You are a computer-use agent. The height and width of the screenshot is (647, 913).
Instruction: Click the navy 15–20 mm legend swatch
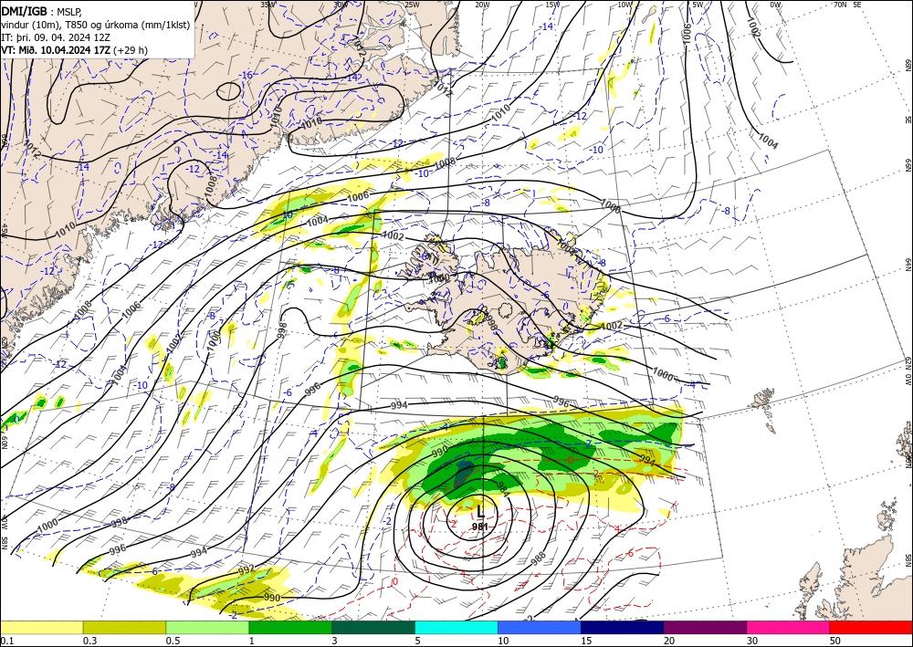pyautogui.click(x=623, y=627)
